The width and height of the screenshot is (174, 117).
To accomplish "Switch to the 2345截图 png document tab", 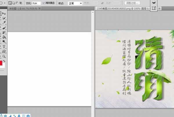I will 119,9.
